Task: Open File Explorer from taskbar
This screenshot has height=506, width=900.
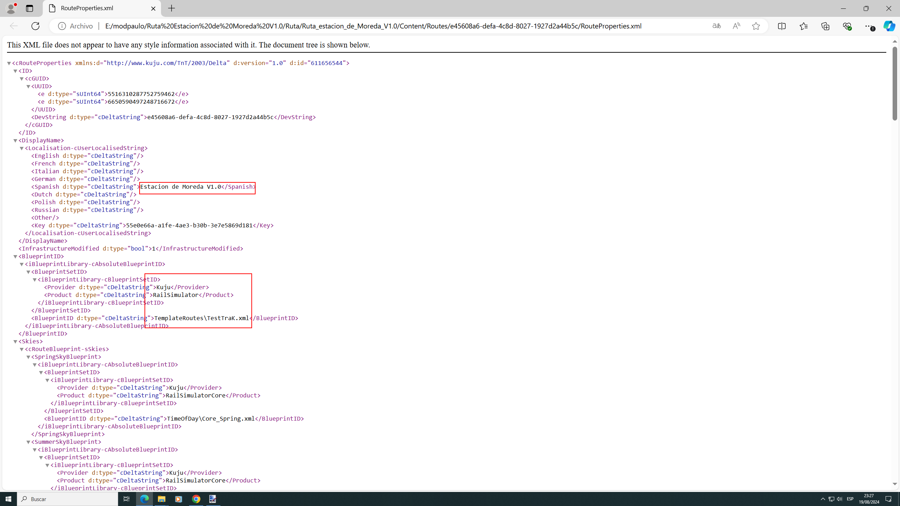Action: tap(161, 499)
